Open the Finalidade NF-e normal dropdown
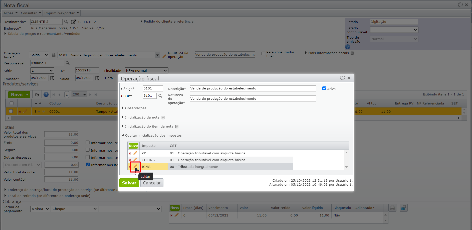472x230 pixels. [x=146, y=71]
